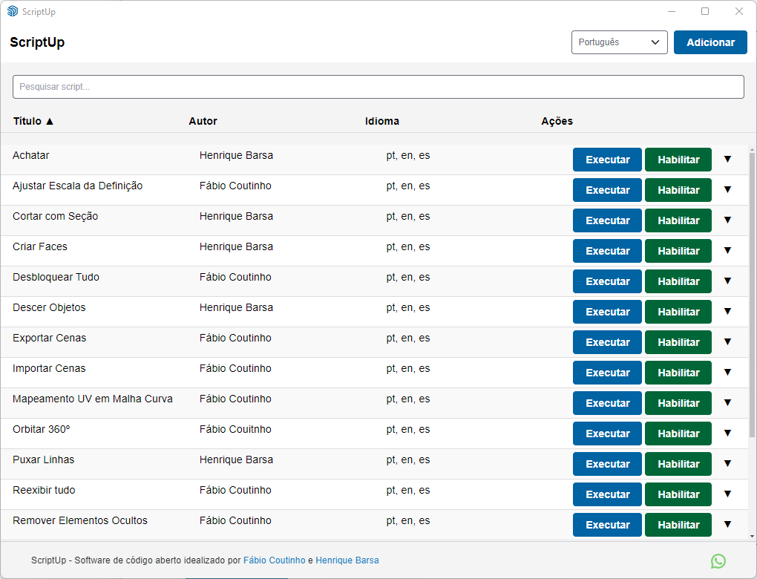Enable the Orbitar 360º script
This screenshot has width=757, height=579.
click(678, 434)
